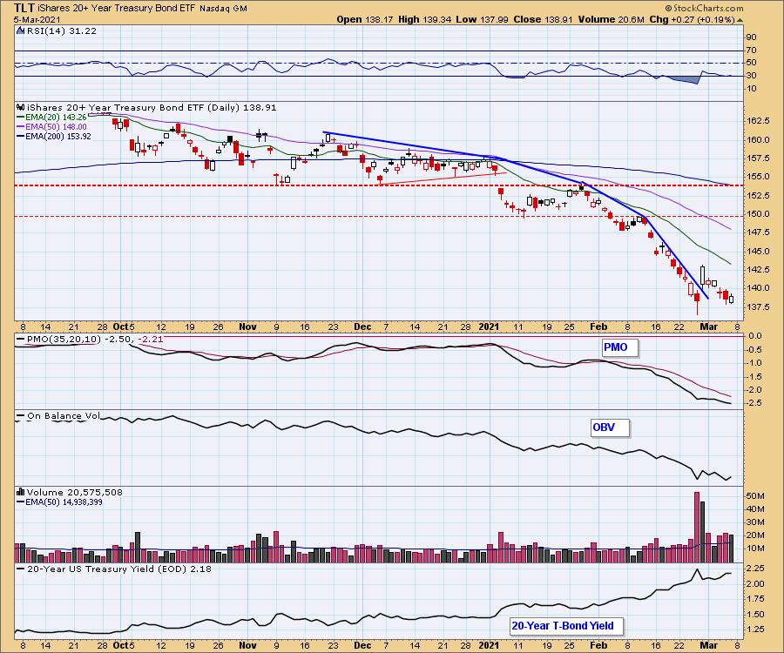Image resolution: width=784 pixels, height=653 pixels.
Task: Click the volume bars icon in legend
Action: pyautogui.click(x=21, y=492)
